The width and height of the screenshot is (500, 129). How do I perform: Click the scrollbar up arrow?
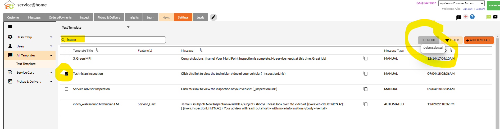tap(497, 36)
